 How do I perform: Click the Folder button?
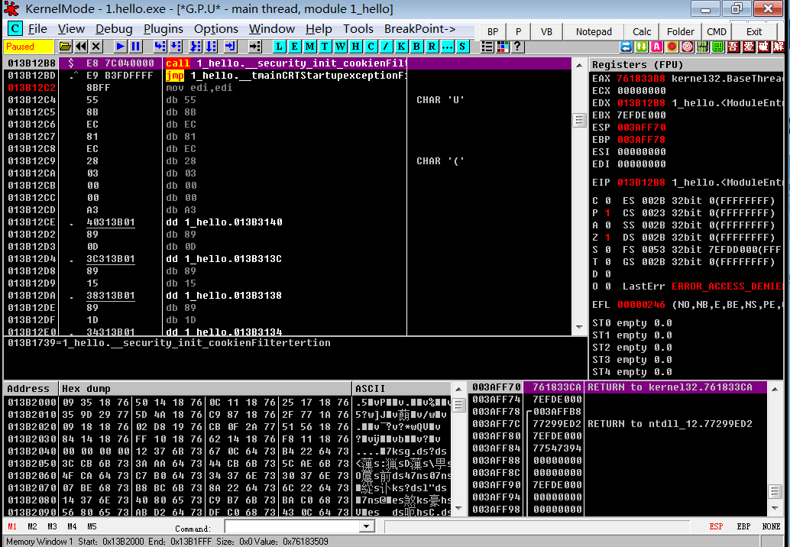tap(681, 32)
